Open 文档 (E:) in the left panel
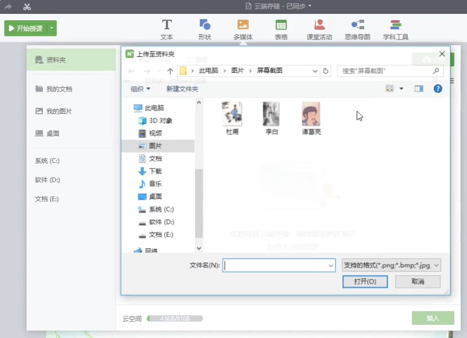 tap(47, 199)
